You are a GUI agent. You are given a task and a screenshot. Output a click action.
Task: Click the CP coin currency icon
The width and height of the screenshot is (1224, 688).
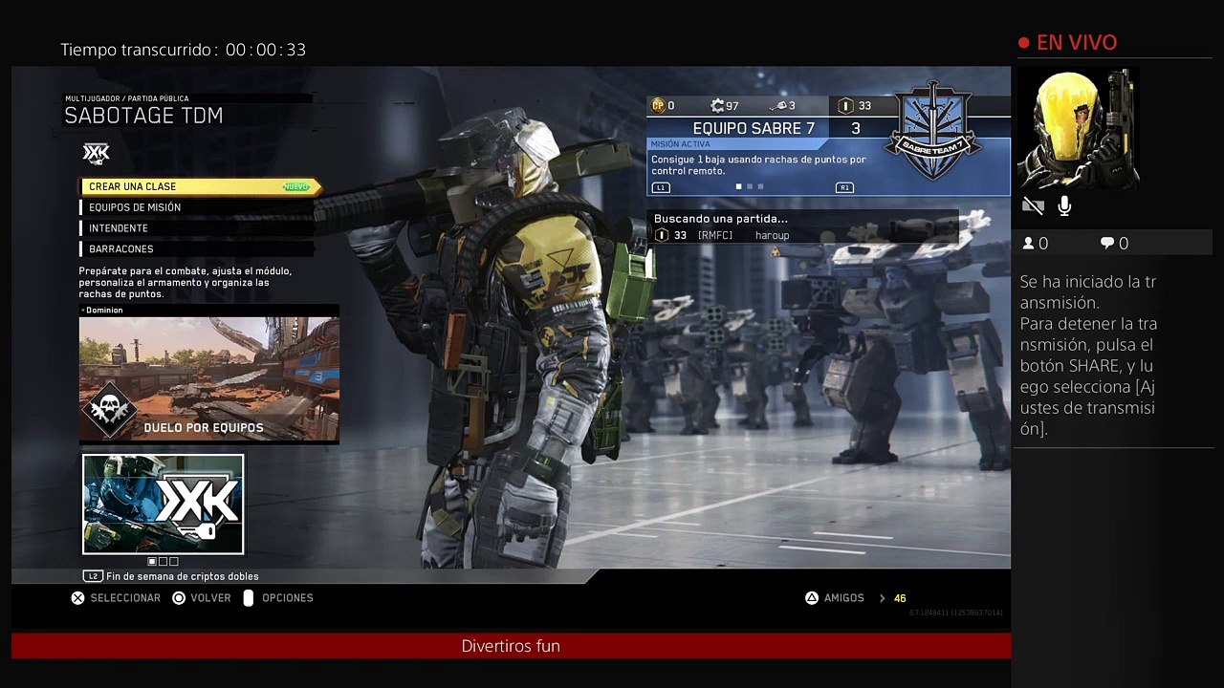[658, 105]
